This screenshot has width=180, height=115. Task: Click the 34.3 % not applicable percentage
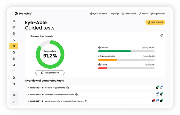pos(151,56)
